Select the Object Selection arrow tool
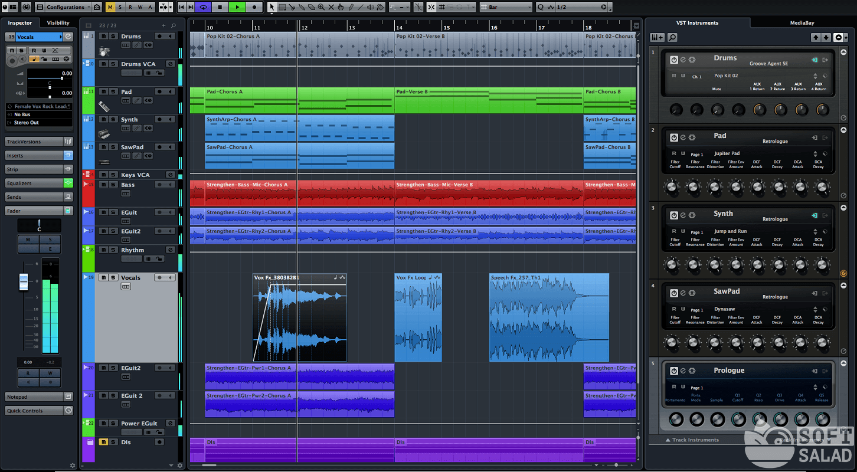Screen dimensions: 857x472 (272, 7)
